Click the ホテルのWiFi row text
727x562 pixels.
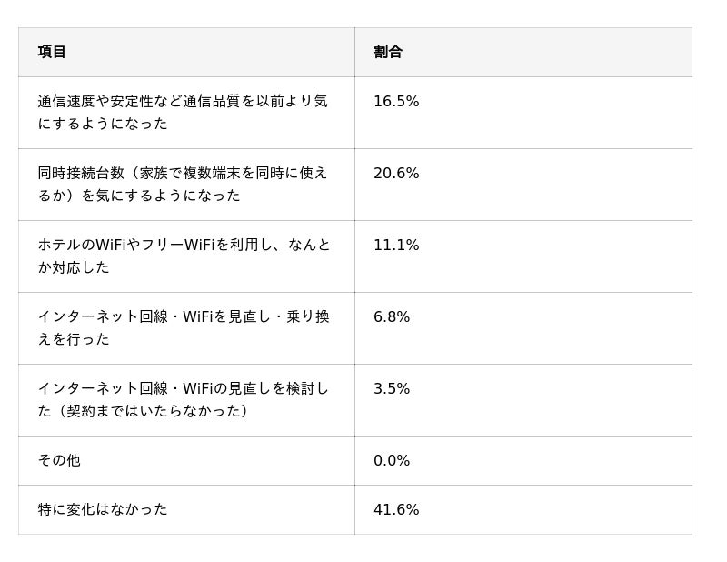pyautogui.click(x=184, y=256)
